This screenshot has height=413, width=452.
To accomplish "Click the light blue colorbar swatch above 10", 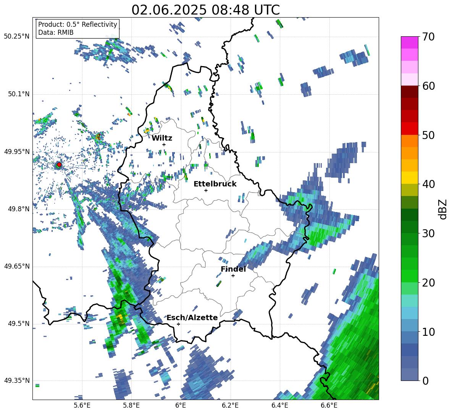I will [x=409, y=313].
